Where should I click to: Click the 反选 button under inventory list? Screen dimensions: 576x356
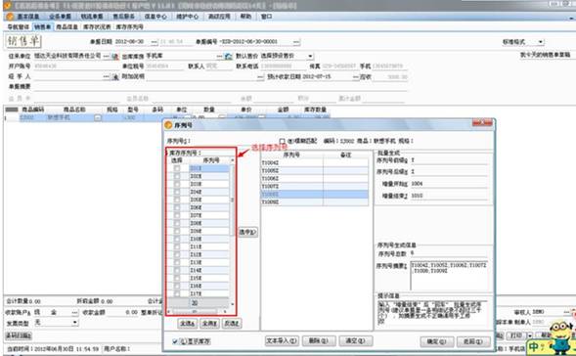[x=232, y=324]
